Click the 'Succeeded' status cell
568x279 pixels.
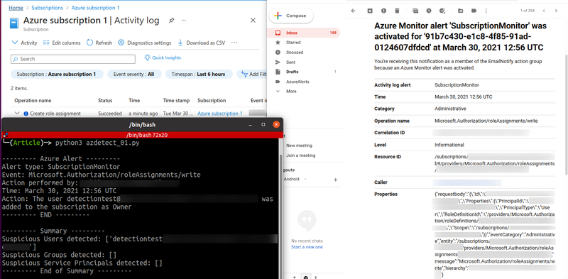110,114
